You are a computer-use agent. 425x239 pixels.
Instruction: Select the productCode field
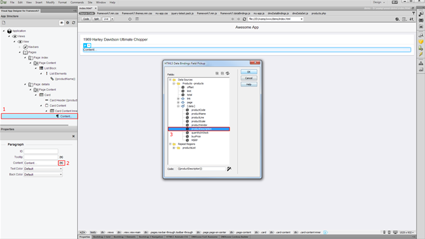(x=198, y=110)
